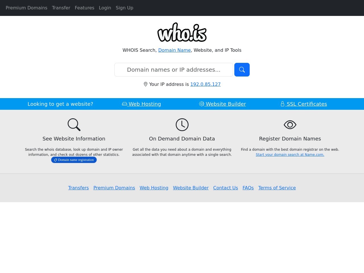Open the Terms of Service footer link
This screenshot has width=364, height=273.
coord(277,188)
